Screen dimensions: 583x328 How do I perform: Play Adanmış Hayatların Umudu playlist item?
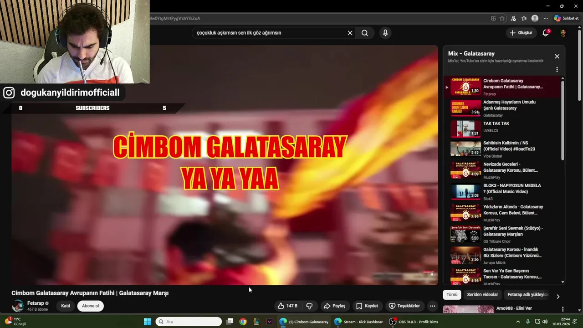pos(502,108)
